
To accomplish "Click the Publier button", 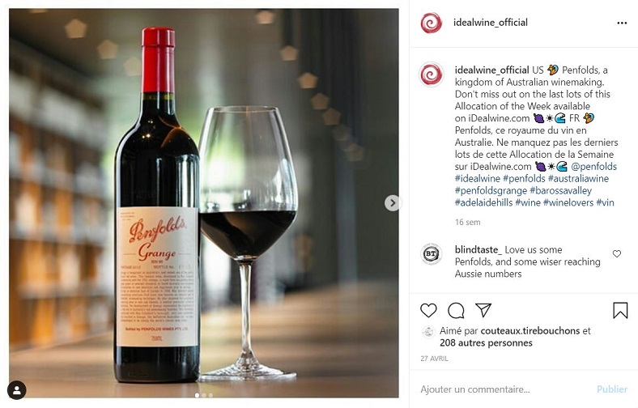I will tap(612, 389).
